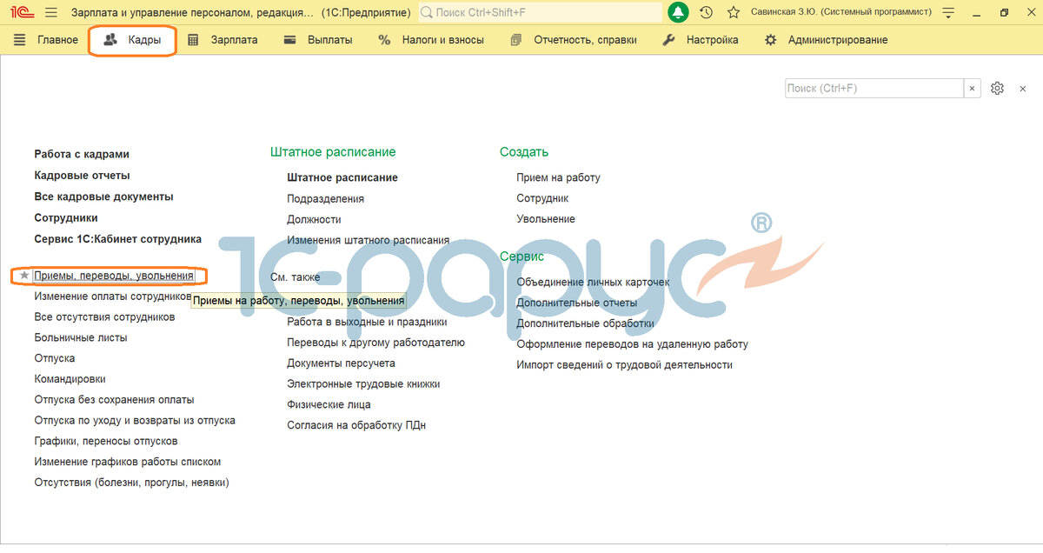Click the favorite star beside Приемы, переводы, увольнения
Screen dimensions: 1043x553
[24, 276]
